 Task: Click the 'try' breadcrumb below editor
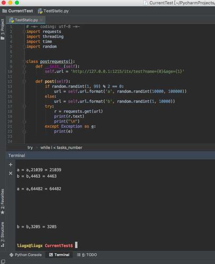30,148
